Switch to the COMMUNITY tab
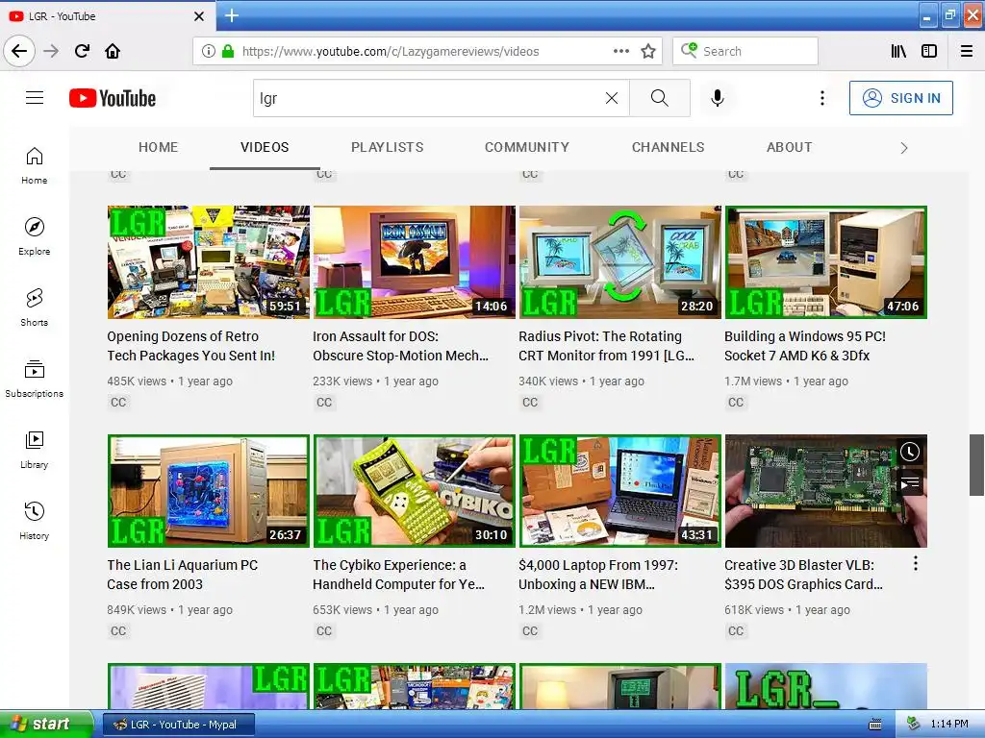 click(526, 147)
